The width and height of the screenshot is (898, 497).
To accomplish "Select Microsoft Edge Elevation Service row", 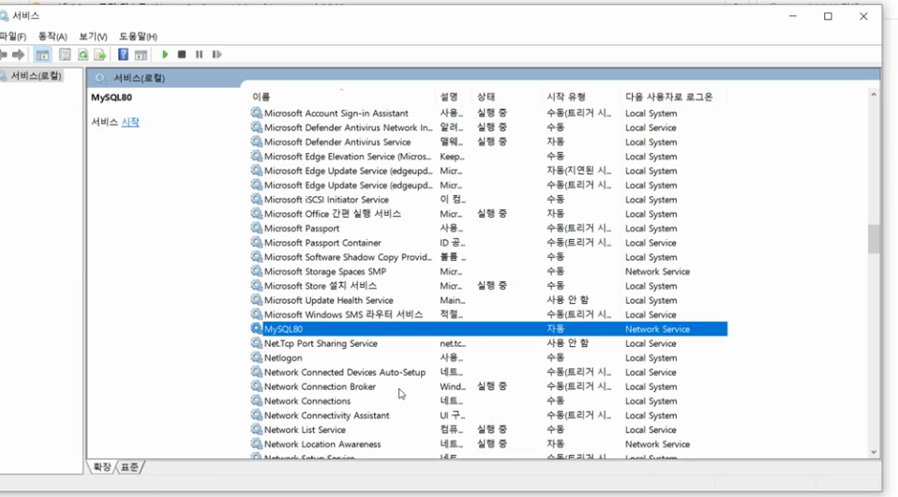I will (489, 156).
